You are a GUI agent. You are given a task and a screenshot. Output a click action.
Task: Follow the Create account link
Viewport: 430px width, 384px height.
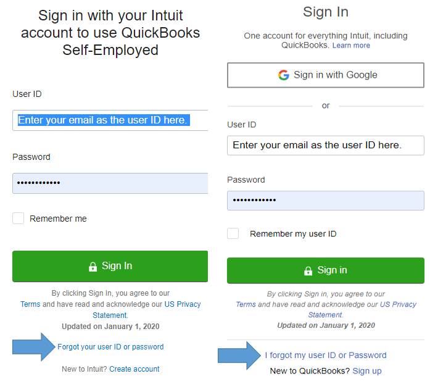[x=134, y=369]
